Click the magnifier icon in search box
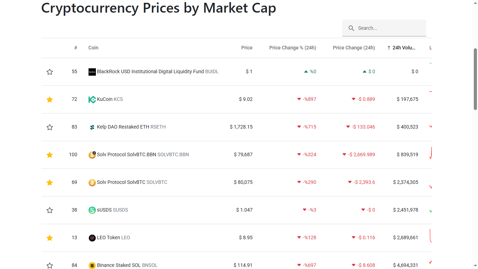This screenshot has width=478, height=269. click(x=351, y=28)
